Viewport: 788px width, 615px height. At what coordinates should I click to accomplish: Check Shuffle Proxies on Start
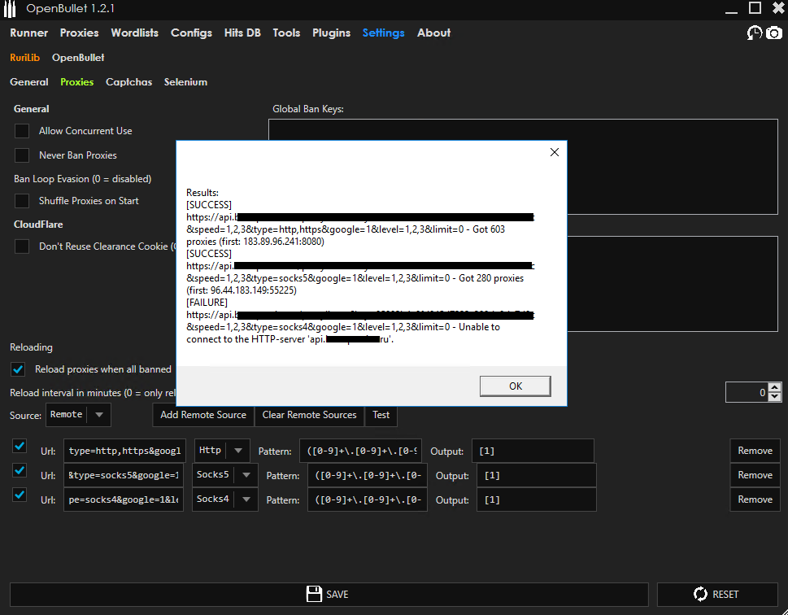click(21, 201)
